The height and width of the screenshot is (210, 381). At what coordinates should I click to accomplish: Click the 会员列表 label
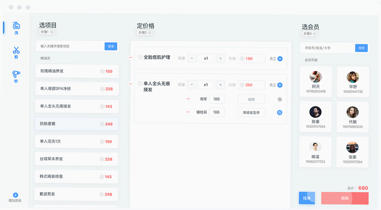point(311,60)
